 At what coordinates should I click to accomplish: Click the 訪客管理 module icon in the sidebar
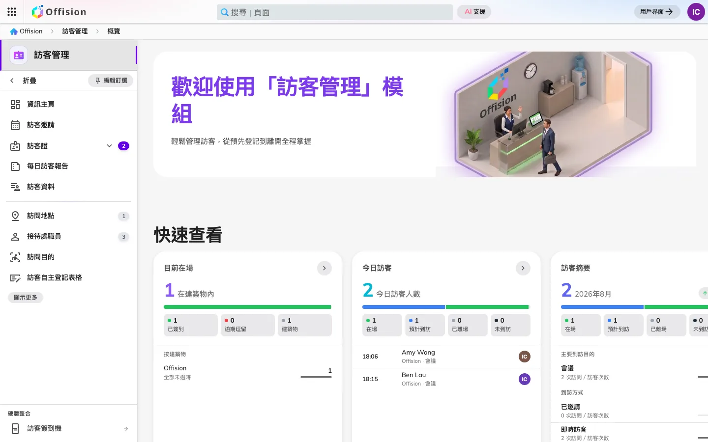(x=19, y=55)
